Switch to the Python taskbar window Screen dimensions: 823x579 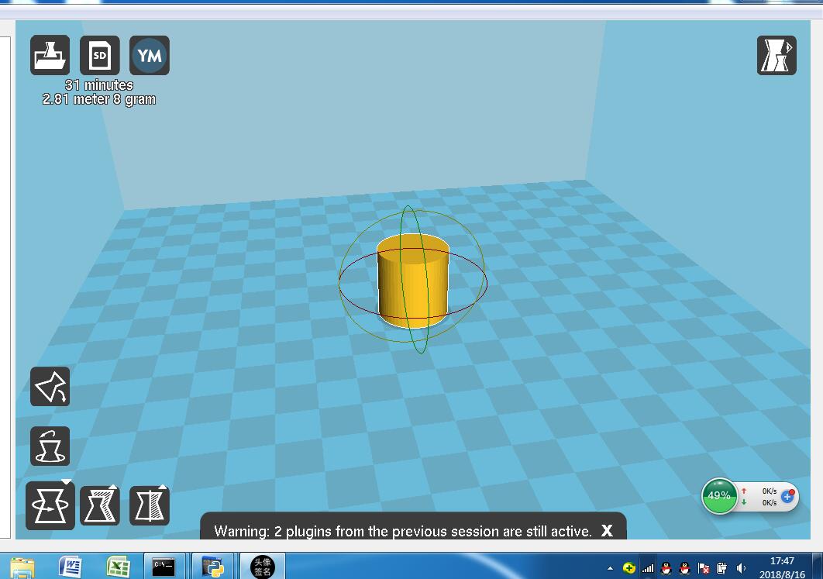coord(212,567)
